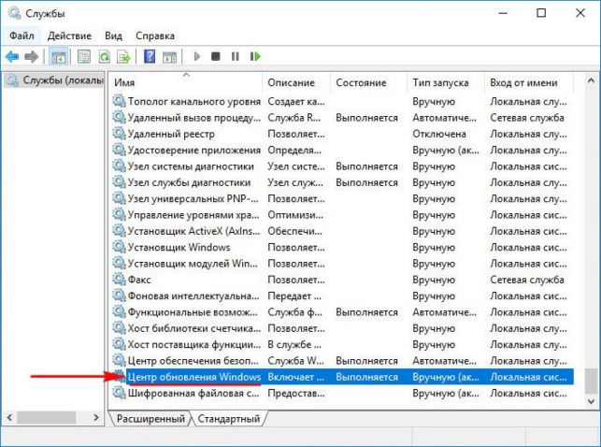
Task: Sort by the Вход от имени column header
Action: pos(529,82)
